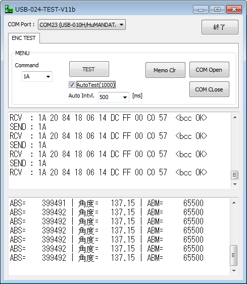Expand the Command 1A dropdown

tap(37, 76)
